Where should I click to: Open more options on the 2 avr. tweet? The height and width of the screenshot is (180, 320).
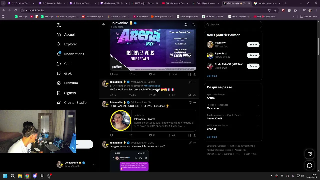click(195, 143)
